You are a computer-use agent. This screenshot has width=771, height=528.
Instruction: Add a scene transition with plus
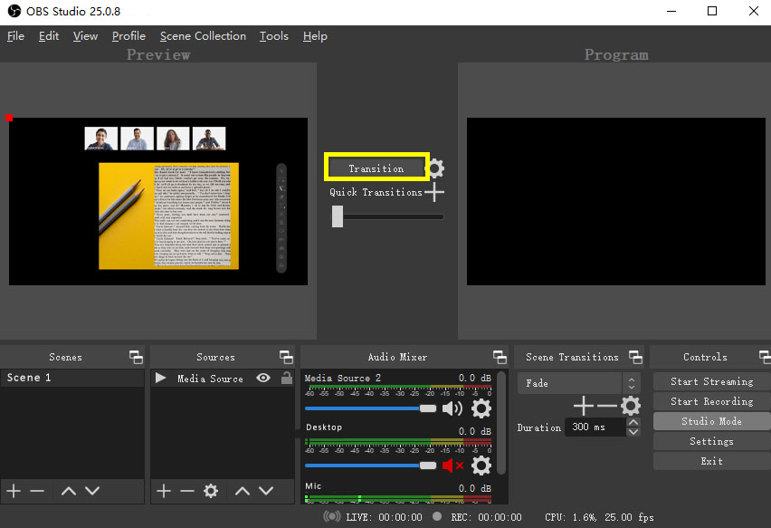[x=584, y=406]
